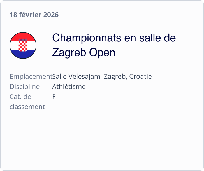This screenshot has width=204, height=171.
Task: Select the date 18 février 2026
Action: point(34,15)
